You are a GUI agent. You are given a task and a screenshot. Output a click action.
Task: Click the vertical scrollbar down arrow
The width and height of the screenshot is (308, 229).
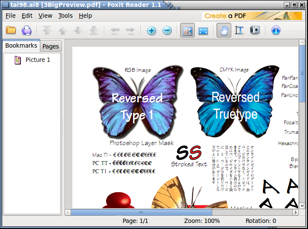pos(302,205)
